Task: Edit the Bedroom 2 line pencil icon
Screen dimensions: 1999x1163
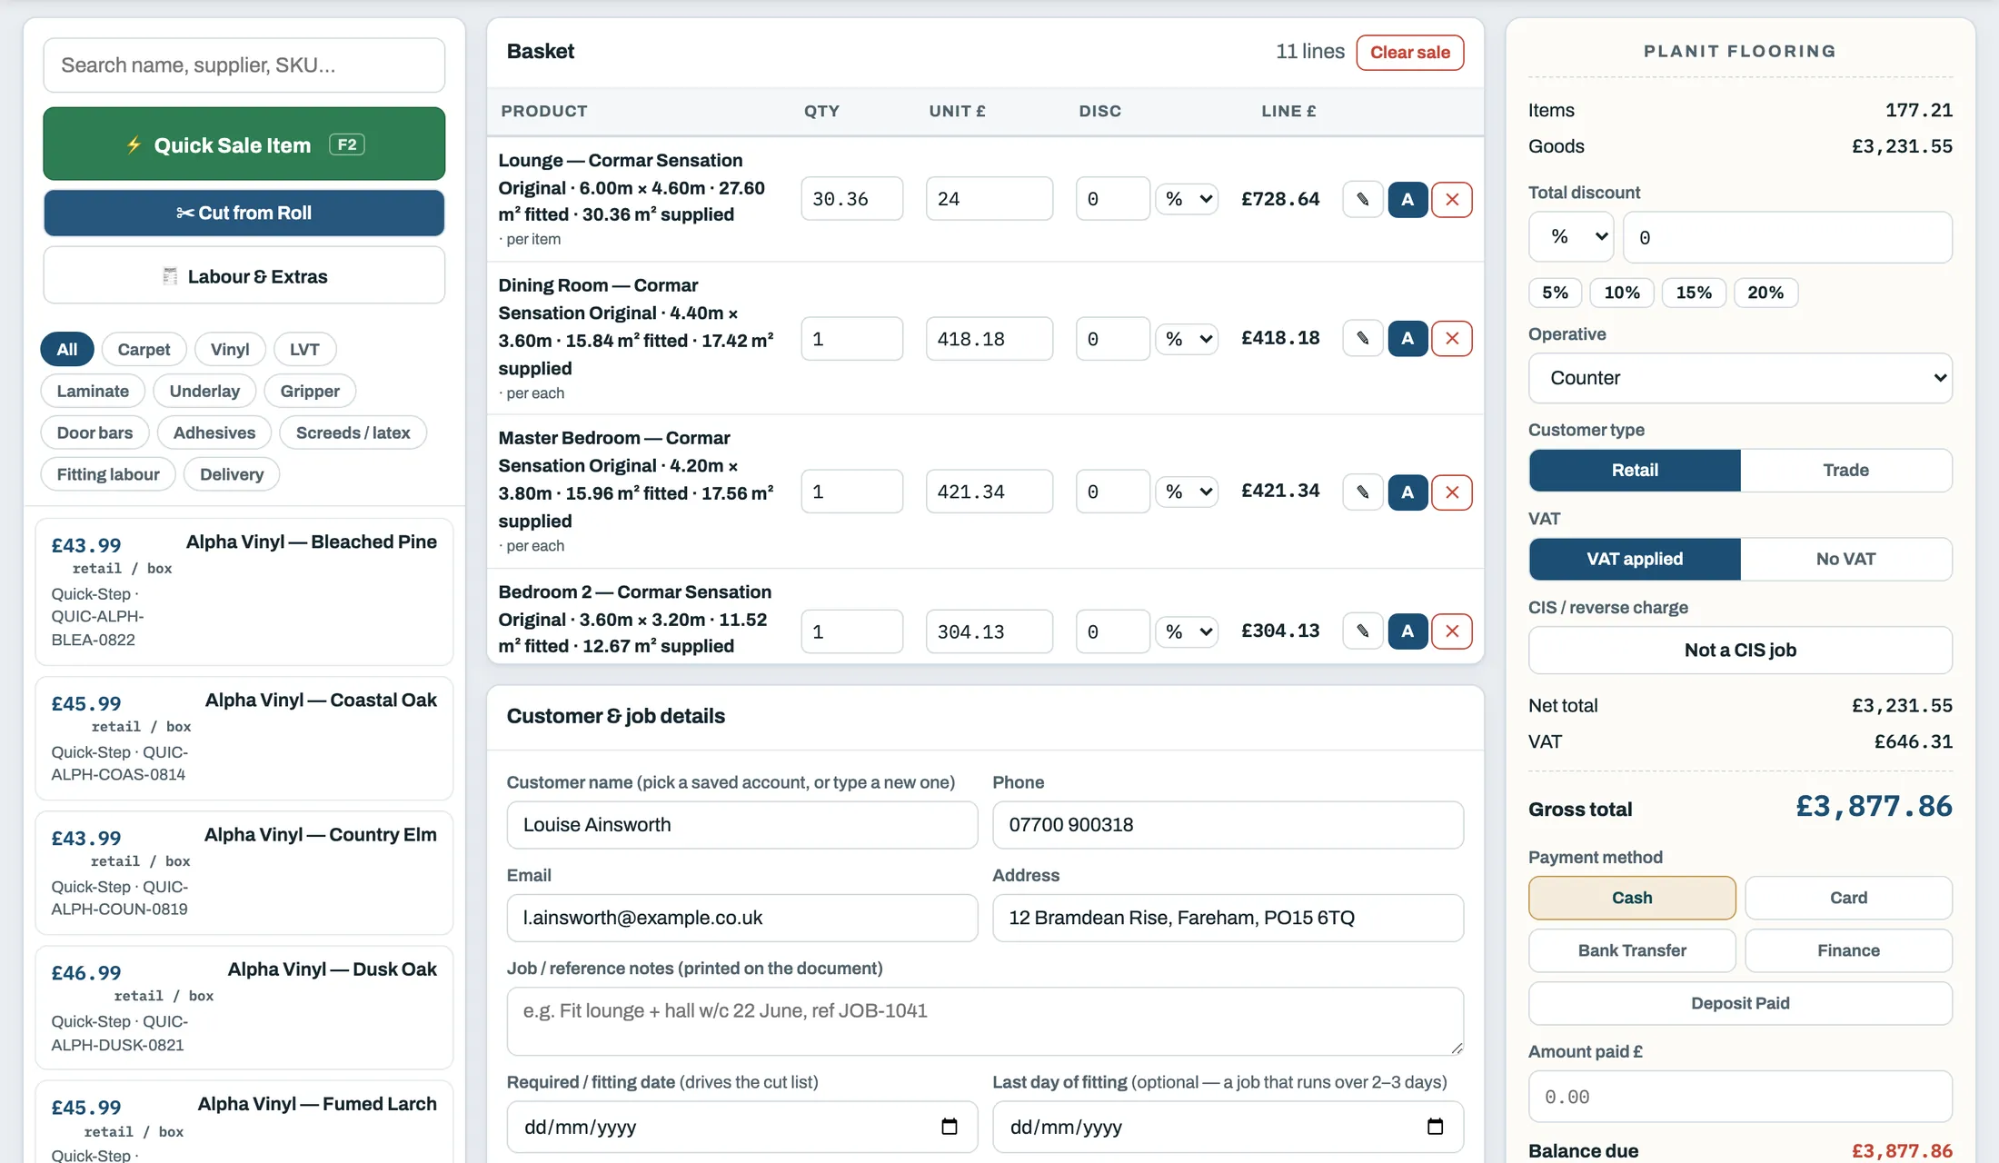Action: pyautogui.click(x=1362, y=631)
